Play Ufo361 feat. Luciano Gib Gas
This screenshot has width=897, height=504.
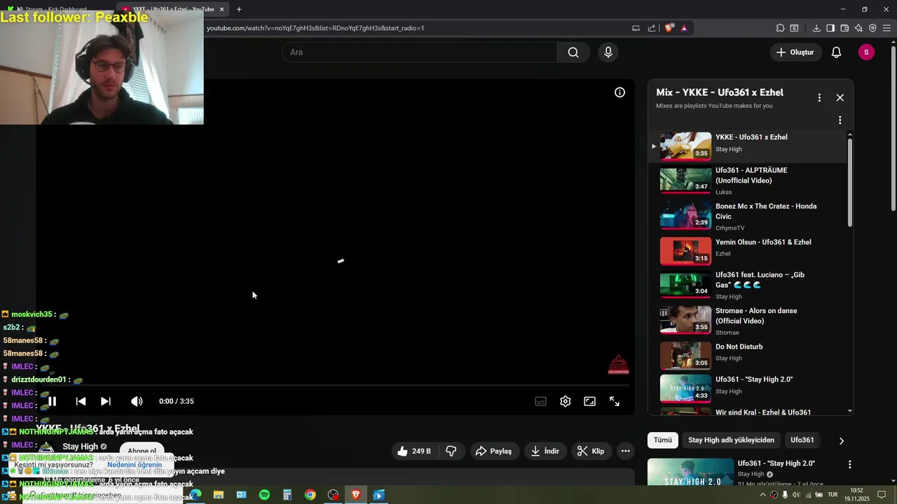coord(747,285)
